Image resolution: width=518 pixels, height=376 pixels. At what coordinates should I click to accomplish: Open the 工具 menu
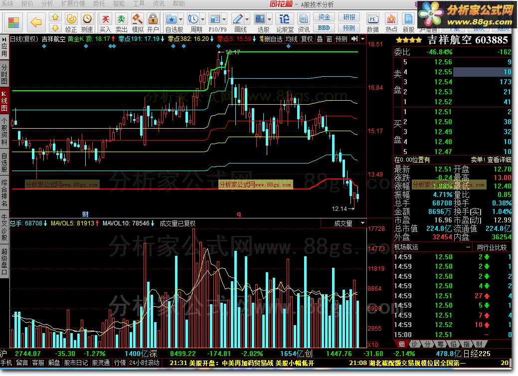(x=139, y=4)
